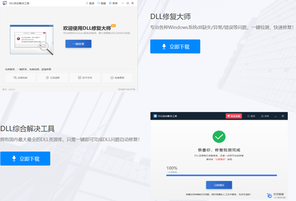Open 菜单 in the dark title bar
The image size is (296, 201).
(x=265, y=116)
